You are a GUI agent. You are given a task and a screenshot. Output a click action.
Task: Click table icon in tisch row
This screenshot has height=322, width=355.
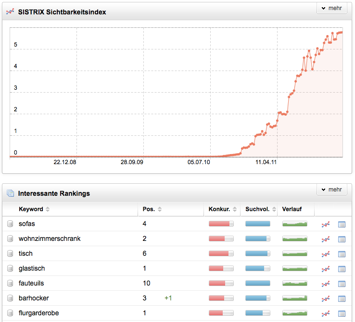click(x=342, y=254)
